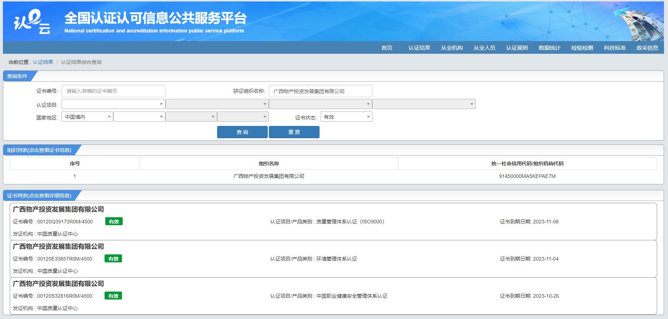Open the 中国境内 country dropdown
The height and width of the screenshot is (319, 668).
(87, 117)
